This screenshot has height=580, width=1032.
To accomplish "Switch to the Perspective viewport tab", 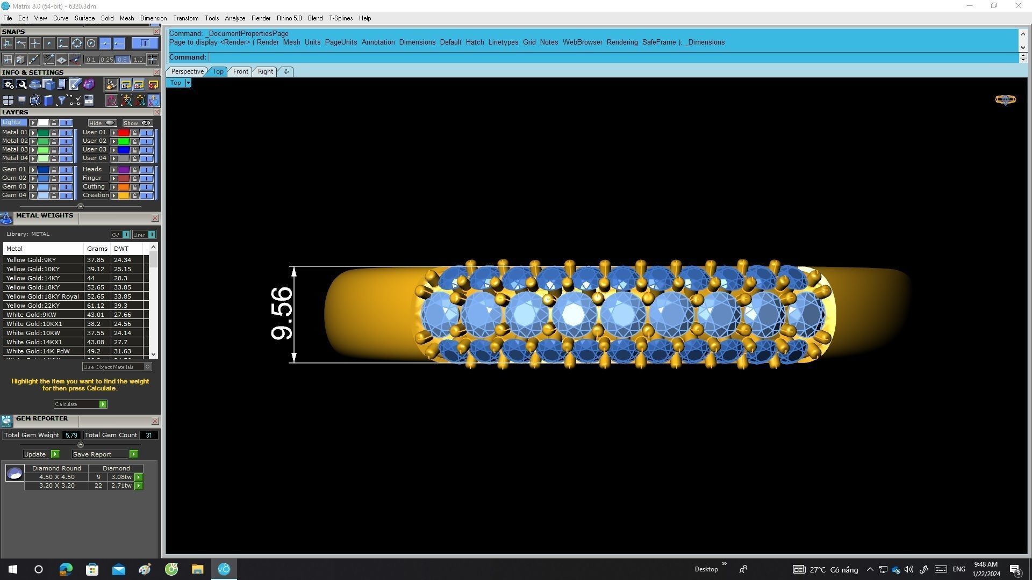I will pyautogui.click(x=187, y=71).
